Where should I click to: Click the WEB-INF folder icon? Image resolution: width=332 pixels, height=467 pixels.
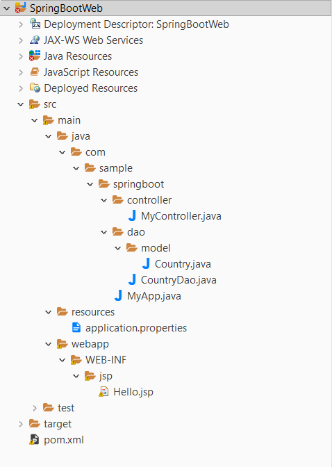click(76, 360)
